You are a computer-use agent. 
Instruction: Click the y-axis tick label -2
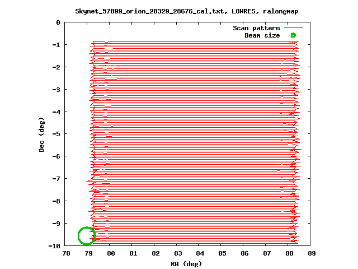click(56, 67)
